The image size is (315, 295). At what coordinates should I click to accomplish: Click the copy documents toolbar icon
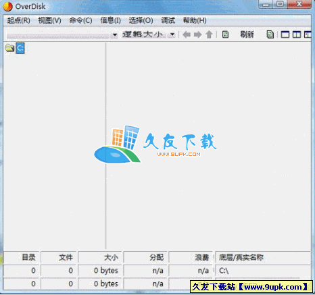[270, 34]
